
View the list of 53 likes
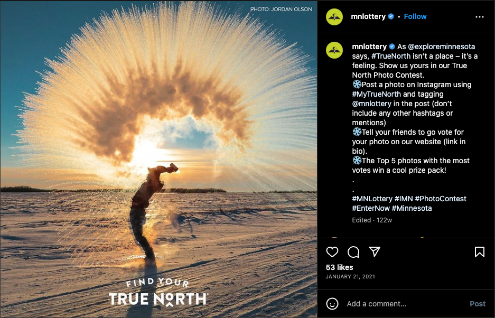(339, 267)
